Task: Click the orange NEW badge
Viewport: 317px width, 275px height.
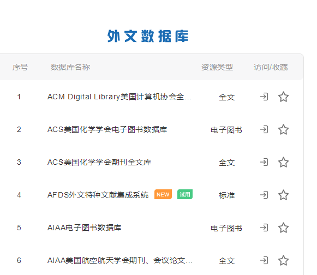Action: 163,194
